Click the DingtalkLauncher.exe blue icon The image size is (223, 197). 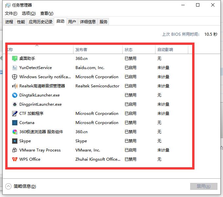[14, 95]
